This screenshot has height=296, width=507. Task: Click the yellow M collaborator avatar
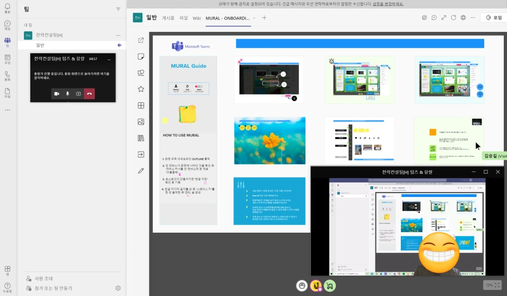(316, 286)
